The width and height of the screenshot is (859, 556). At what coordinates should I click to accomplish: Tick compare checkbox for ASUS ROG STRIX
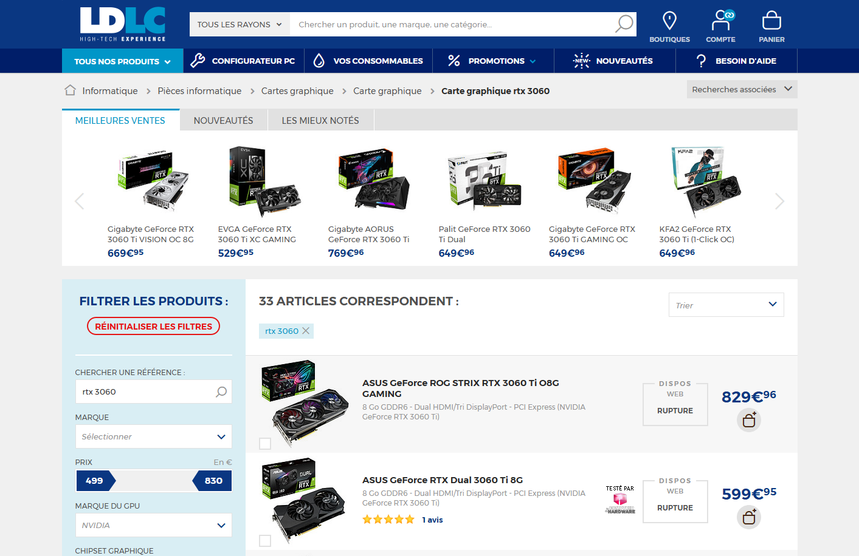click(265, 444)
